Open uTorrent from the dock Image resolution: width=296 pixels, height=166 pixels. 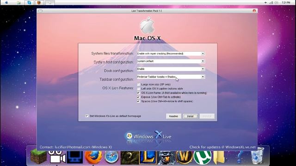click(203, 157)
